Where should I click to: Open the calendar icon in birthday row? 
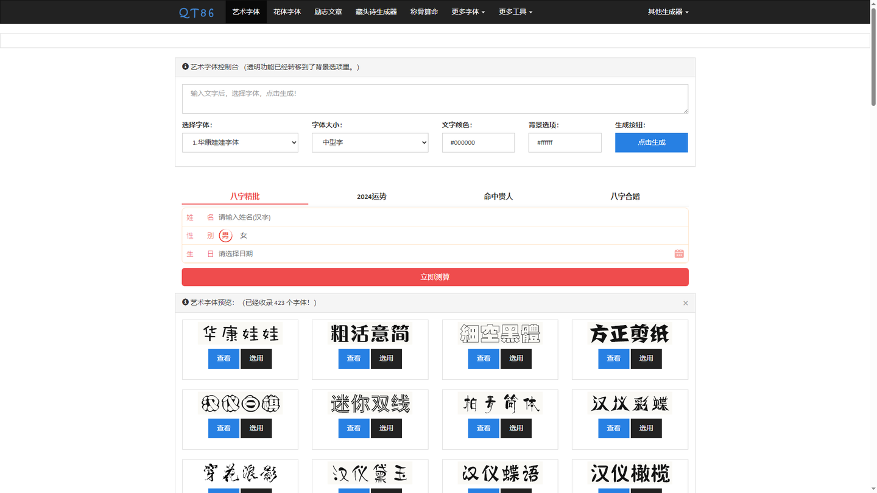[679, 254]
